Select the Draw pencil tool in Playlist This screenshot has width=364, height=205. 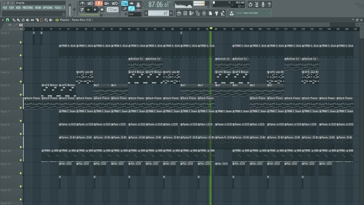(x=14, y=20)
